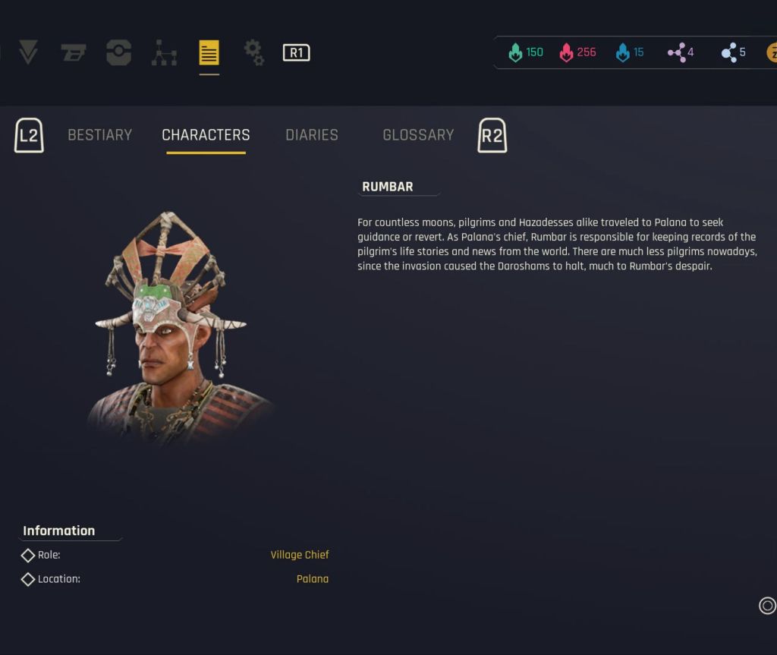Open the armor helmet menu icon
The height and width of the screenshot is (655, 777).
[119, 52]
